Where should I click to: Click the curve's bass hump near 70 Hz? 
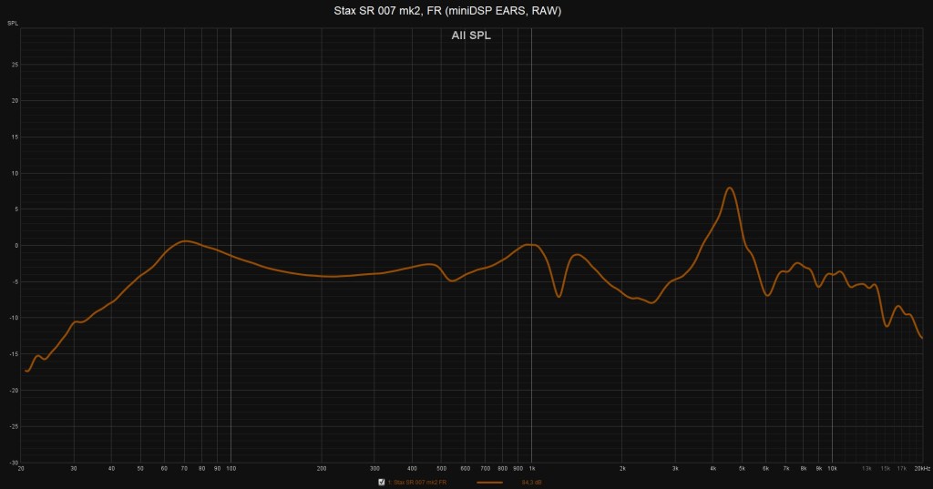[x=185, y=241]
